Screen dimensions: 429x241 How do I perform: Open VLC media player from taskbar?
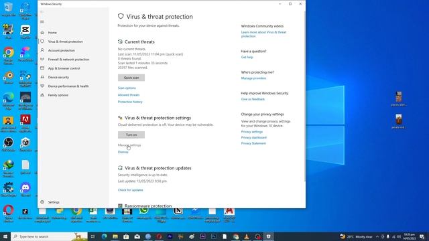(247, 236)
